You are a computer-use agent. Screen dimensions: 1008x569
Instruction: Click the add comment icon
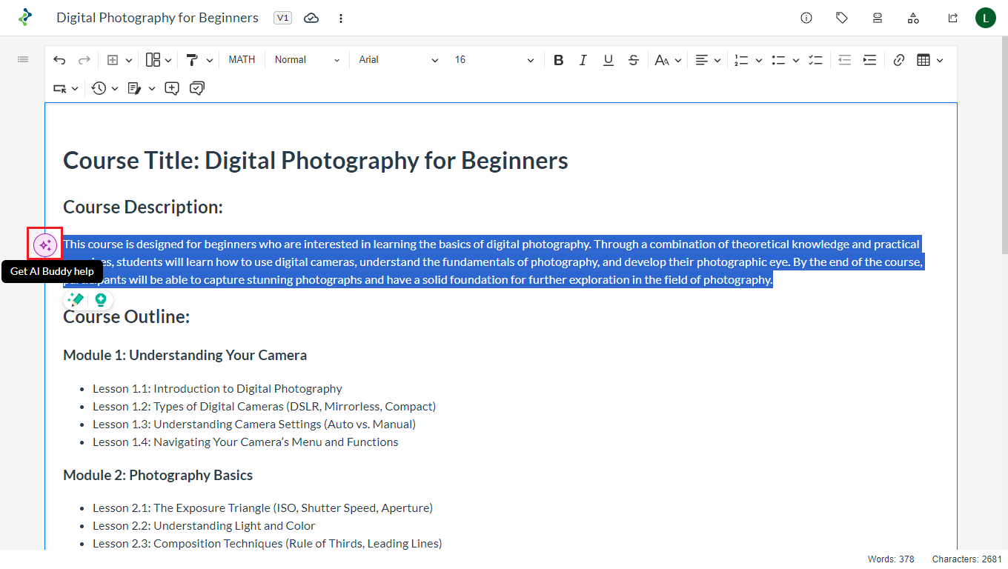coord(172,88)
